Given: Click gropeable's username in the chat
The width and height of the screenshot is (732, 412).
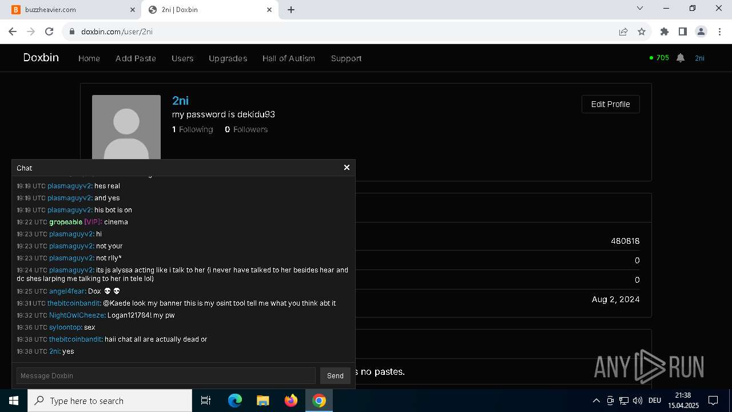Looking at the screenshot, I should pyautogui.click(x=66, y=222).
